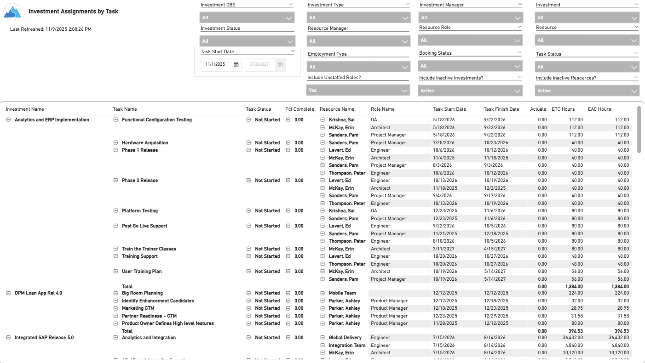Select the Investment Name column header
645x363 pixels.
pos(25,109)
